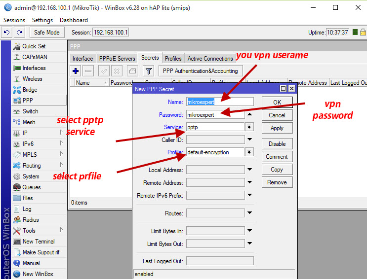
Task: Open New Terminal
Action: tap(39, 242)
